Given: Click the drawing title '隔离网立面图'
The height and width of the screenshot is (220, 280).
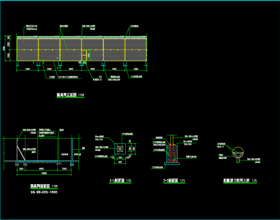Looking at the screenshot, I should 67,95.
